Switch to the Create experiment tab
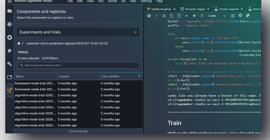Viewport: 270px width, 140px height. [229, 9]
